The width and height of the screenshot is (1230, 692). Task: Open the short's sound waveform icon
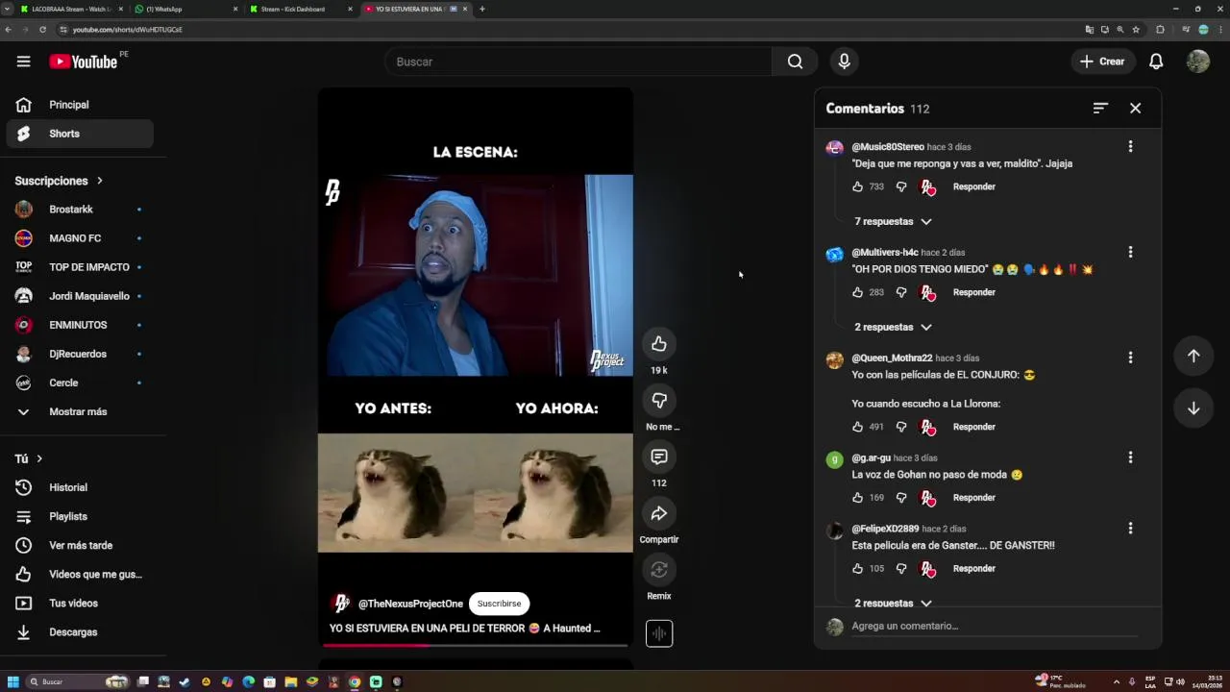click(x=659, y=633)
